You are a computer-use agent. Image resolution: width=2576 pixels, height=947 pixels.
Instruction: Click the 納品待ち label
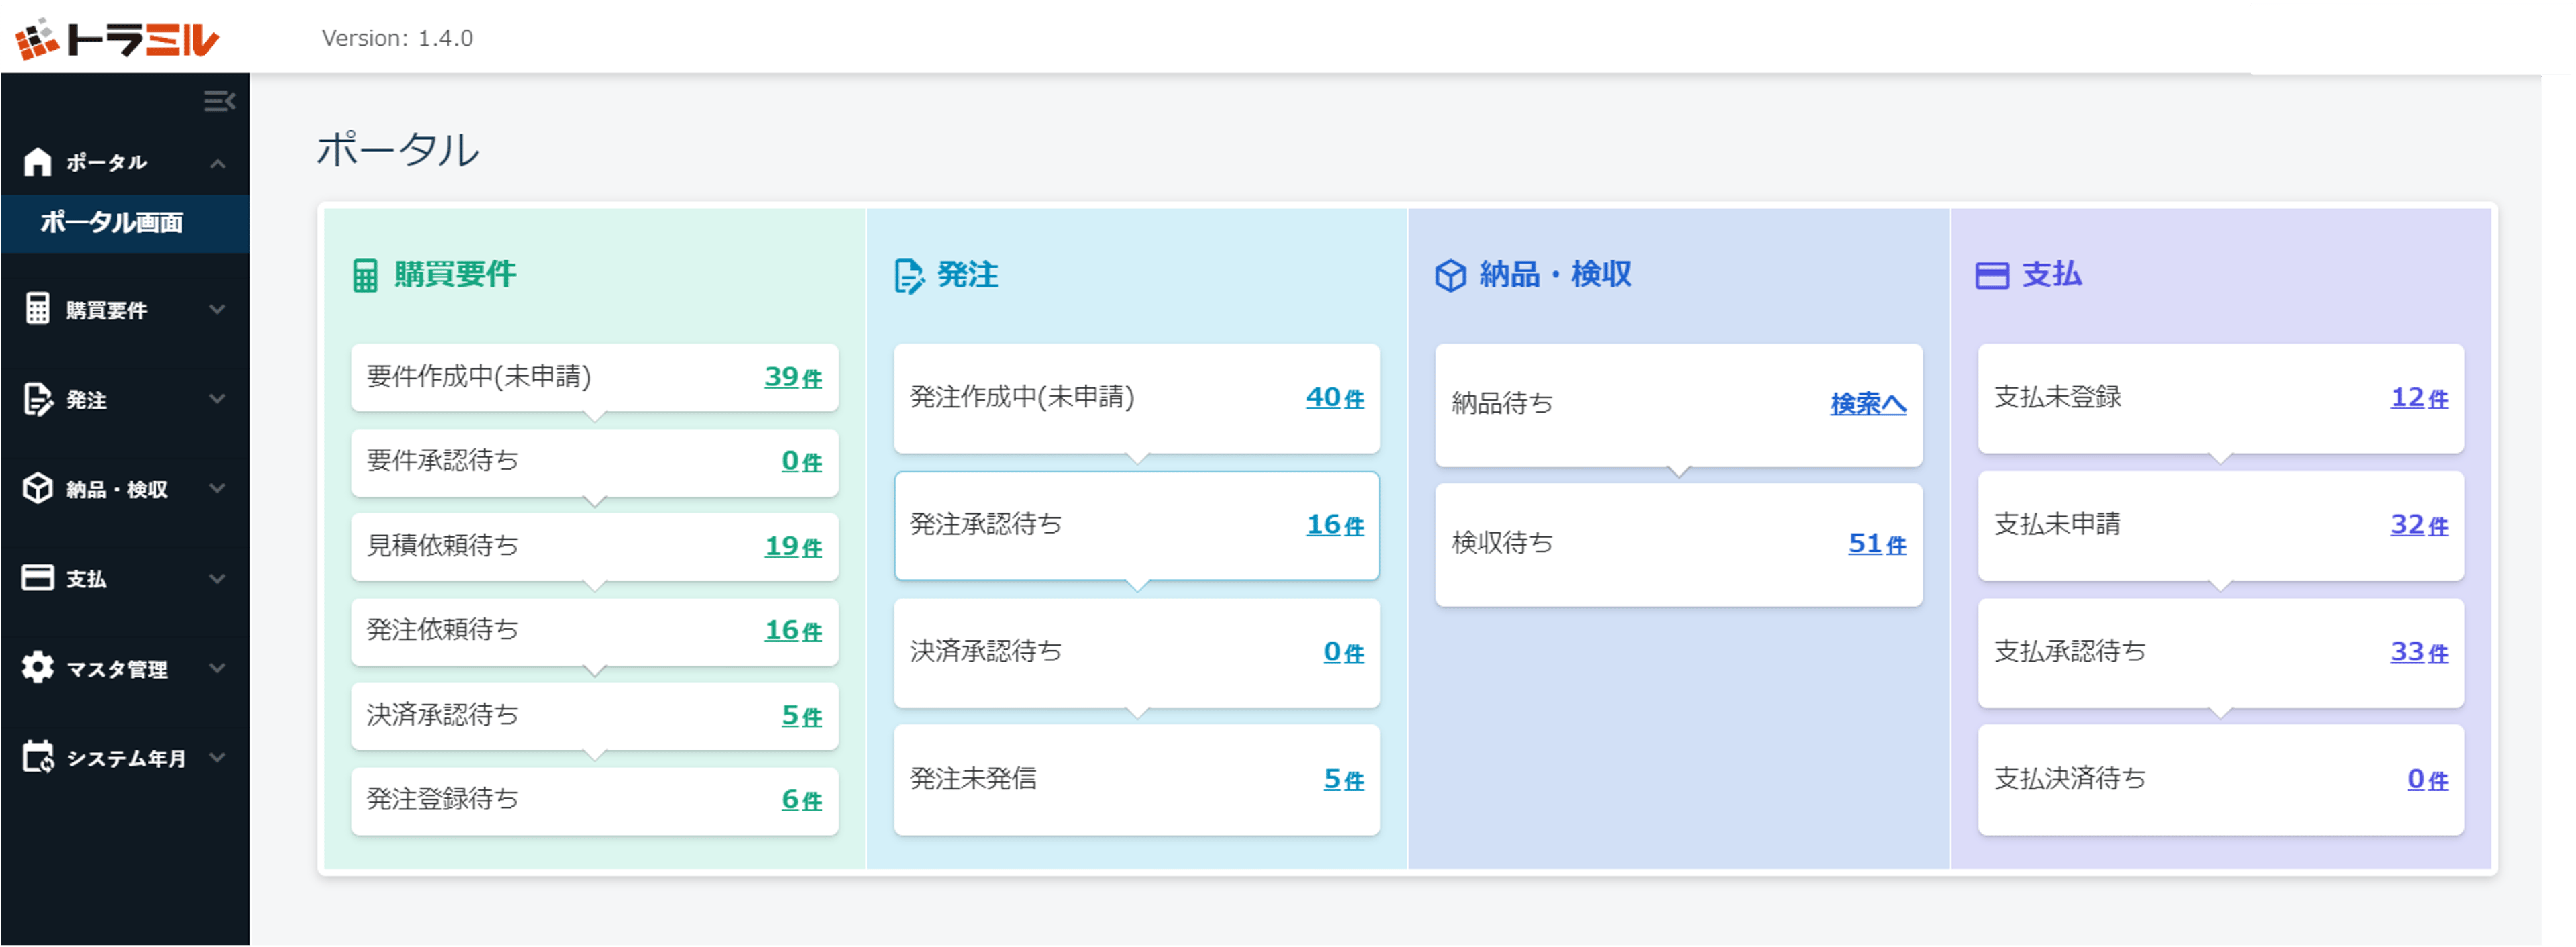(1502, 403)
